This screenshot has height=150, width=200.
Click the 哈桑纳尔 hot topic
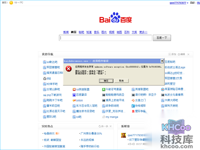(49, 133)
